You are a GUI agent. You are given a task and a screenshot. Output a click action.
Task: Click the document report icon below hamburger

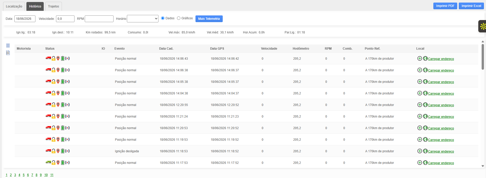coord(8,53)
